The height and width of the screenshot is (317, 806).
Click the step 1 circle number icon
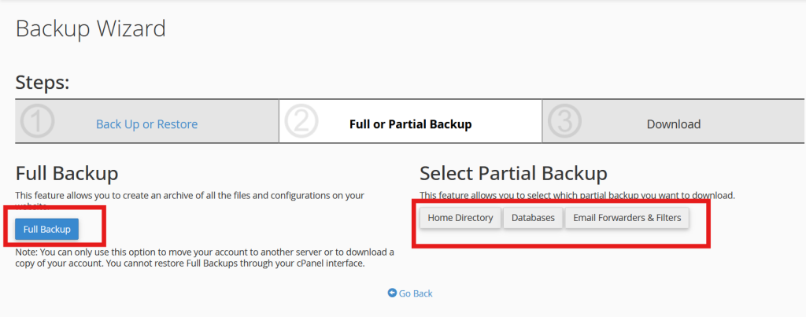pos(37,121)
